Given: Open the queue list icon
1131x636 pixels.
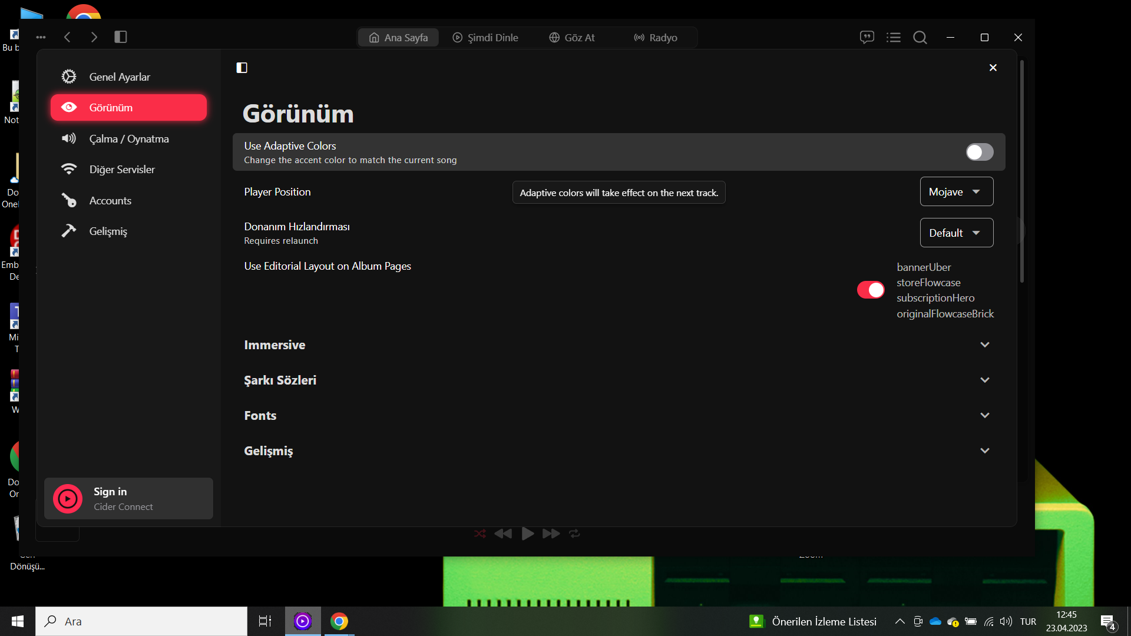Looking at the screenshot, I should pyautogui.click(x=894, y=37).
